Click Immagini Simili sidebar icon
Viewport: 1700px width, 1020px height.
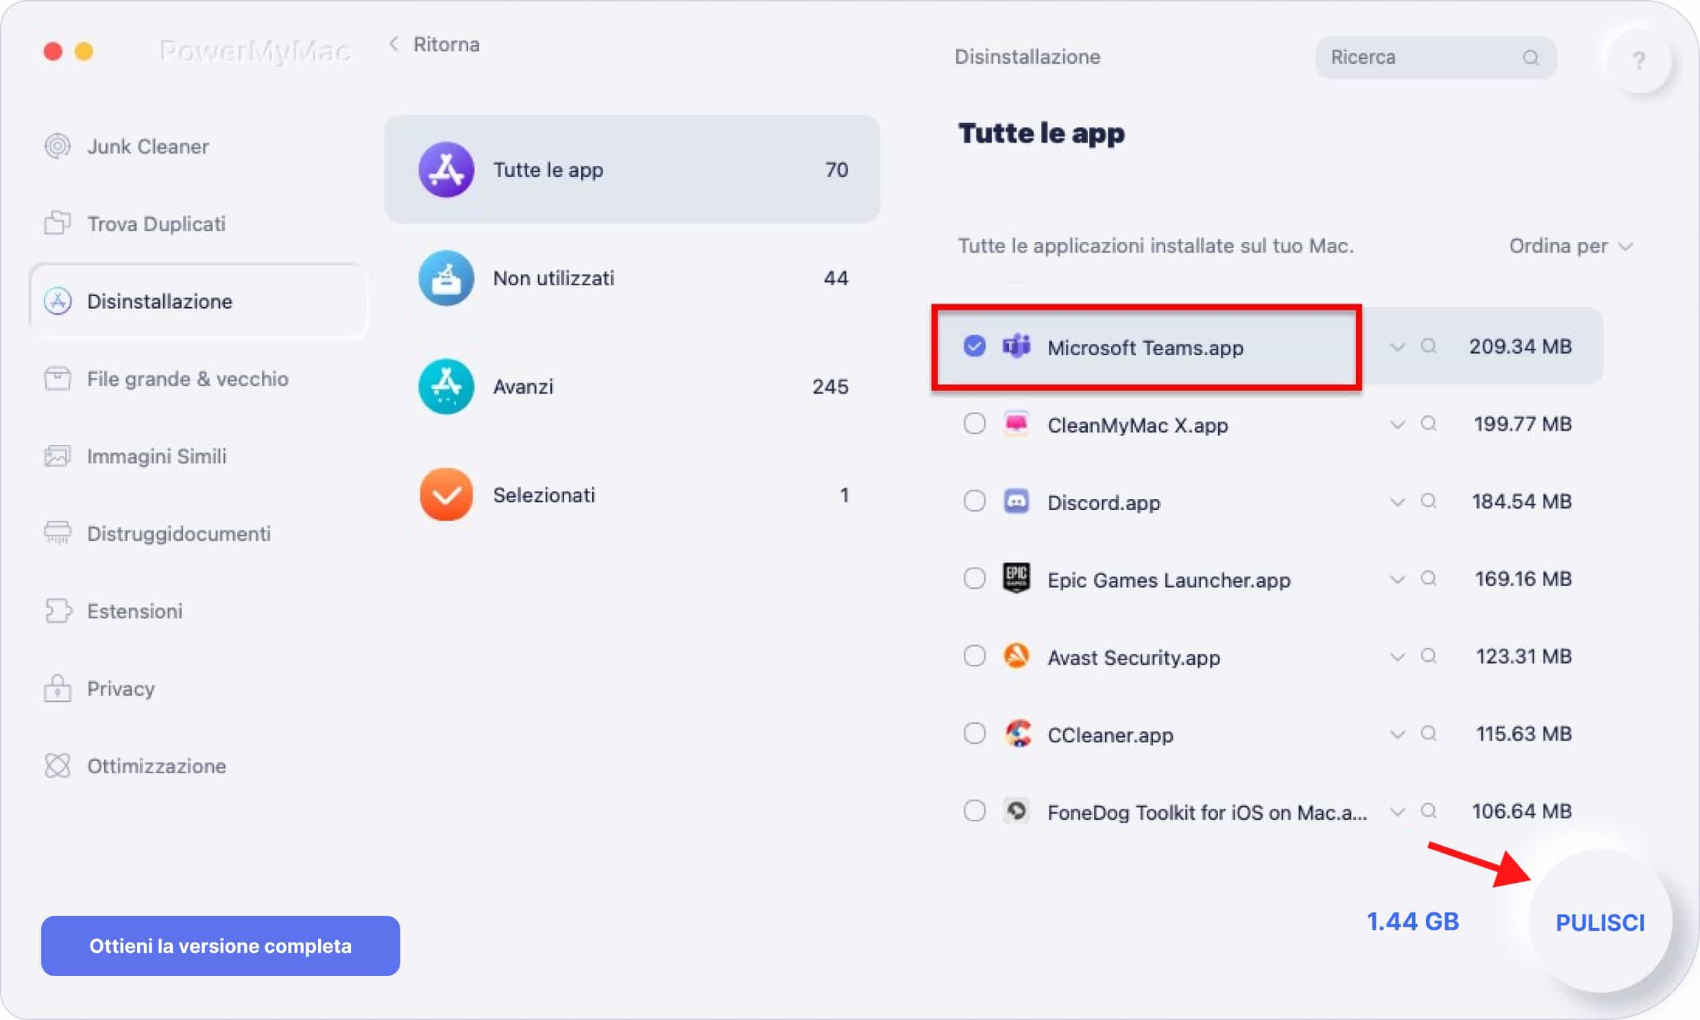coord(58,455)
